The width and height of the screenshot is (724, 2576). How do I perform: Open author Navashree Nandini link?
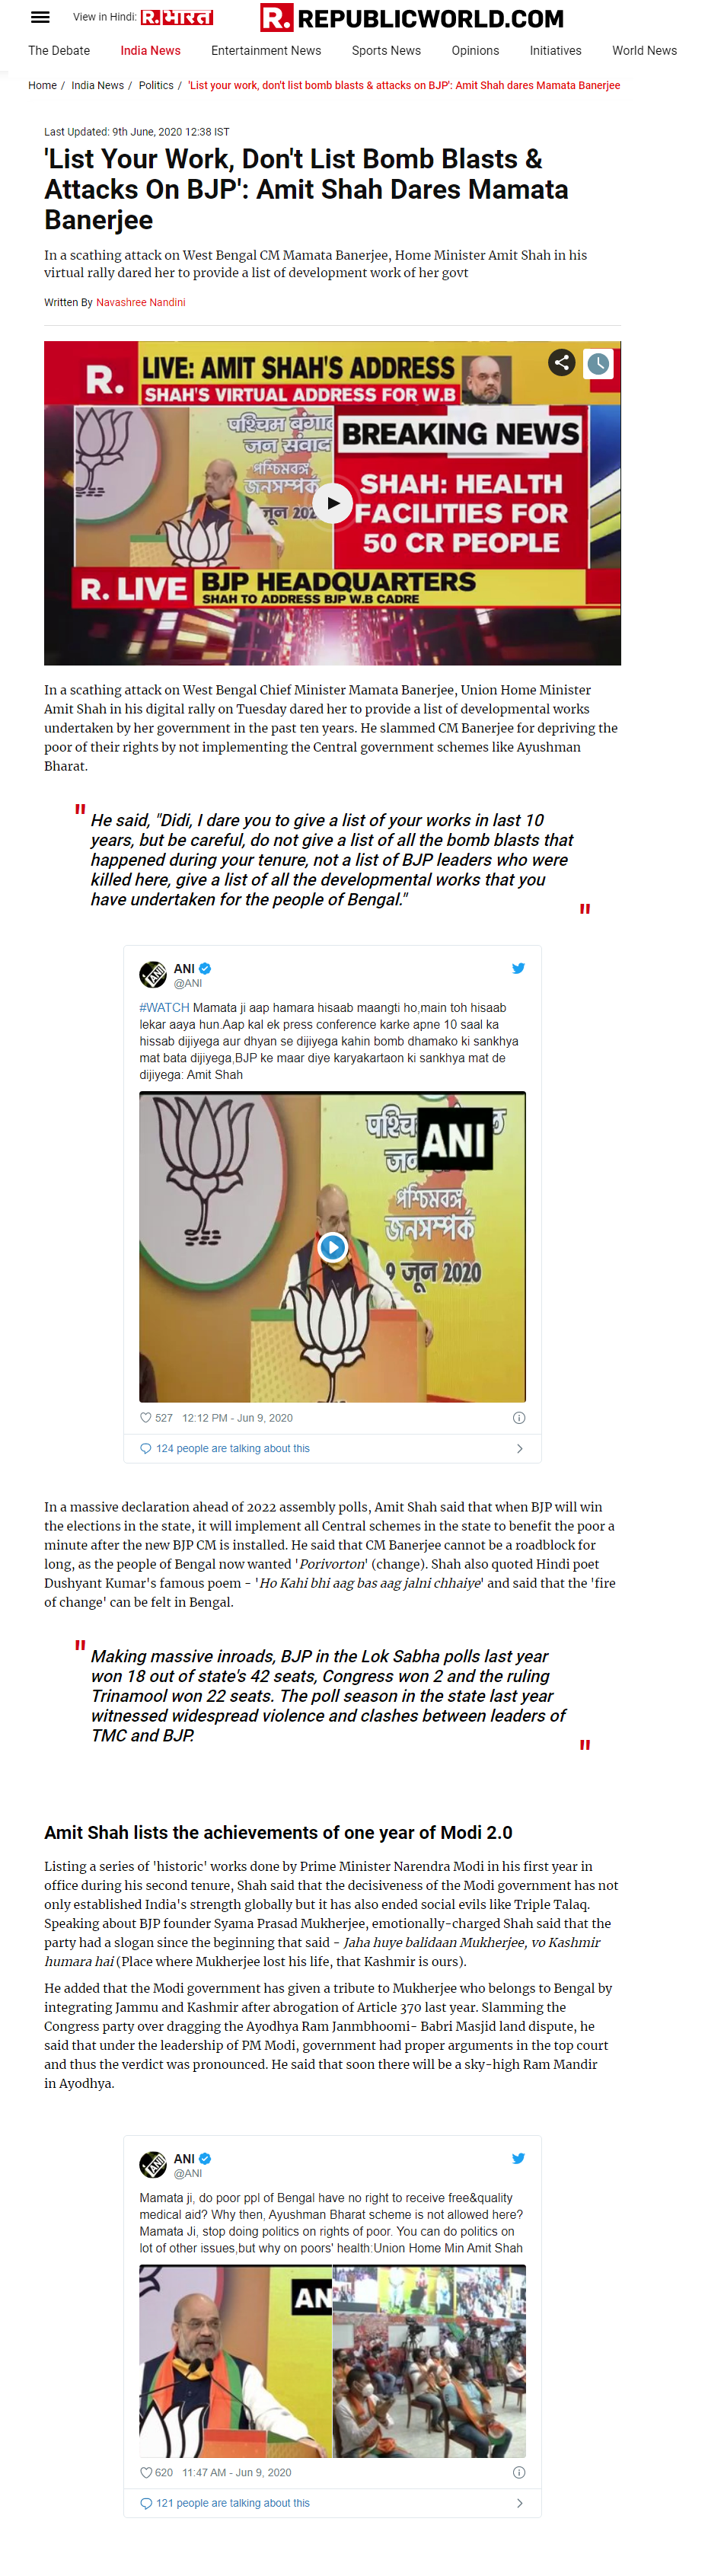click(140, 302)
